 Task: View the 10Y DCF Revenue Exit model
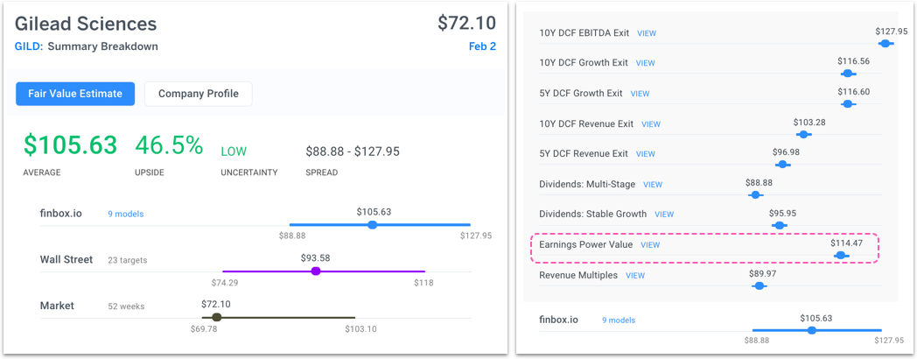coord(651,124)
